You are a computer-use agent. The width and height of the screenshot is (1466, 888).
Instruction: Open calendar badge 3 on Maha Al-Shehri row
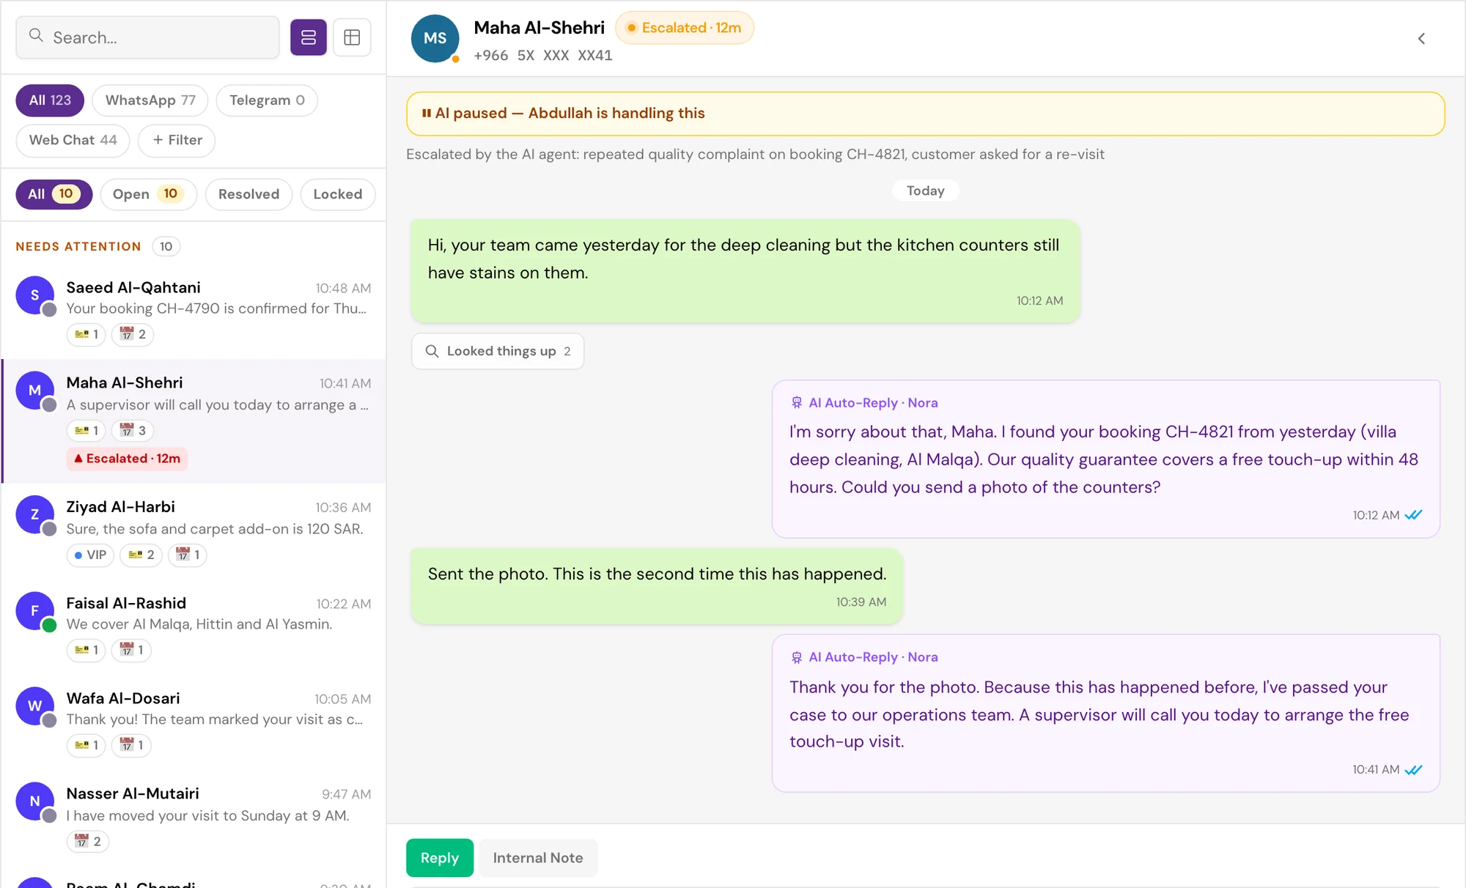[x=133, y=430]
